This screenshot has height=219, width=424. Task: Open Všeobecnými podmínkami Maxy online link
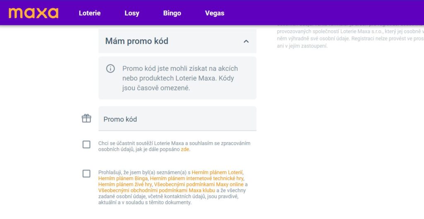tap(199, 184)
